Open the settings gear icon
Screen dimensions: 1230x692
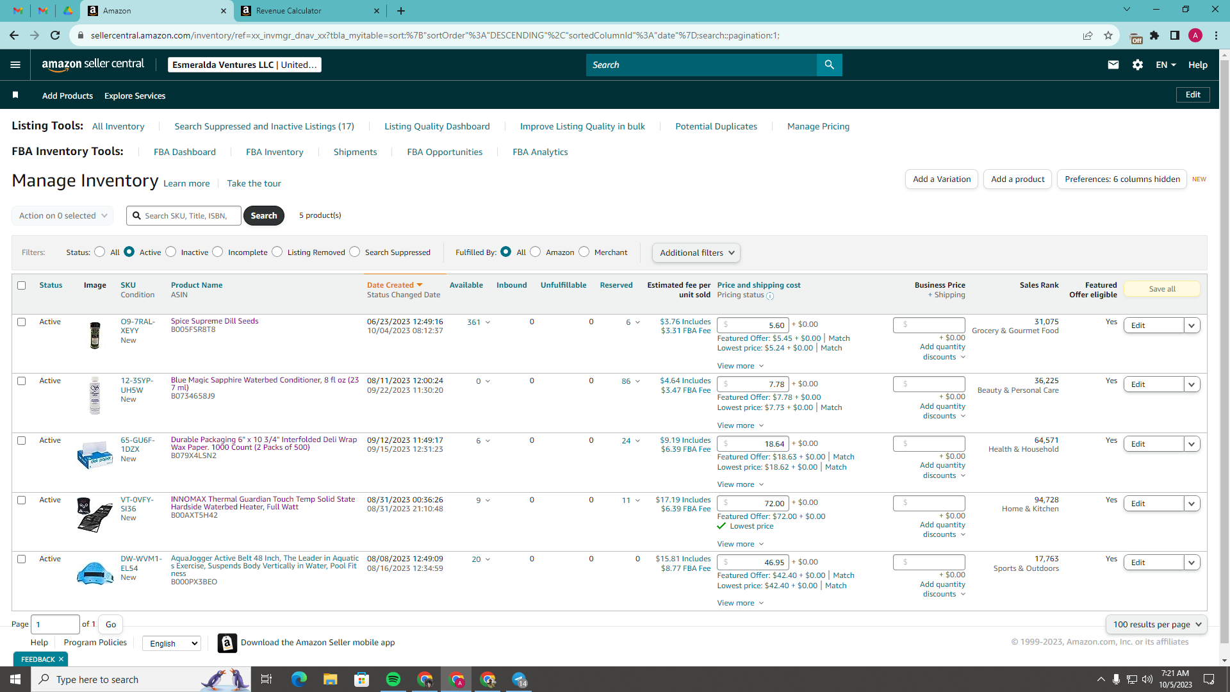click(1137, 65)
